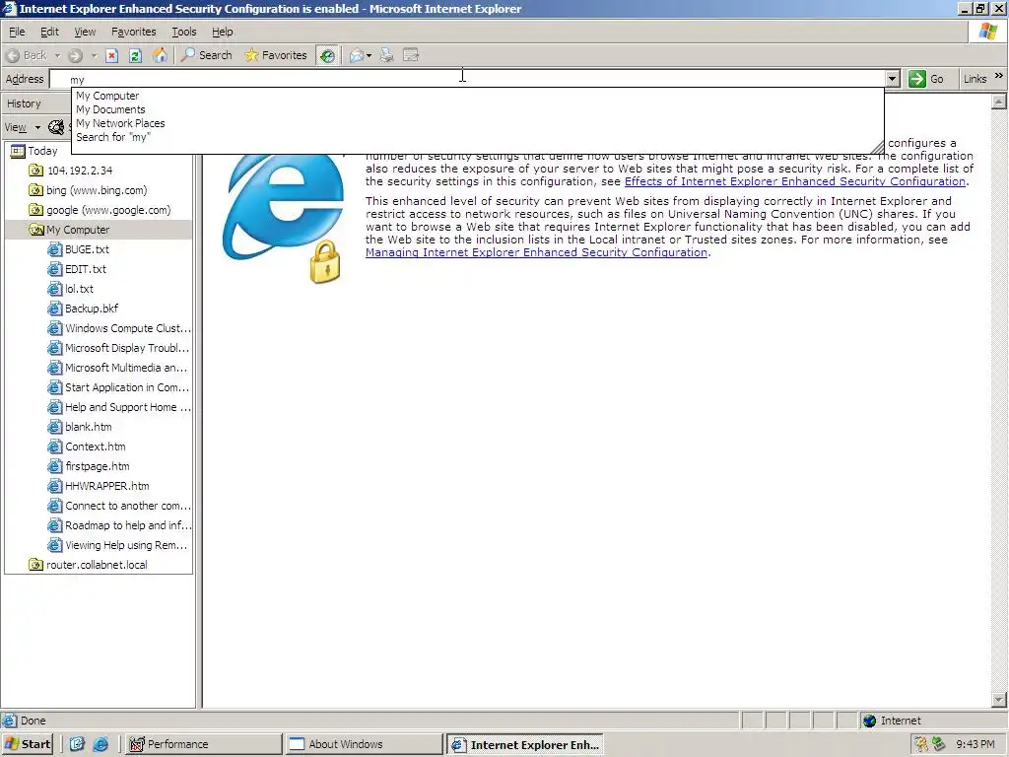Open Roadmap to help and inf... entry
This screenshot has width=1009, height=757.
point(119,525)
